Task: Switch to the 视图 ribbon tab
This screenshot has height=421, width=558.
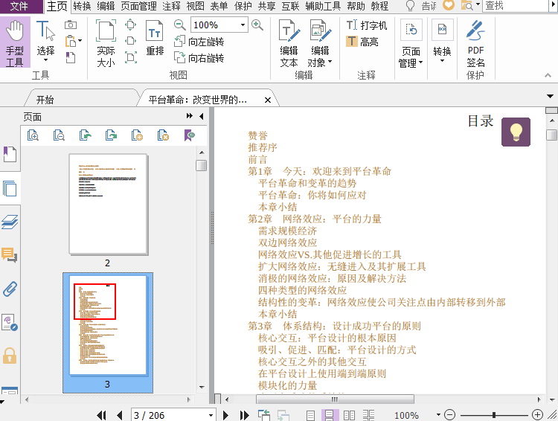Action: tap(196, 6)
